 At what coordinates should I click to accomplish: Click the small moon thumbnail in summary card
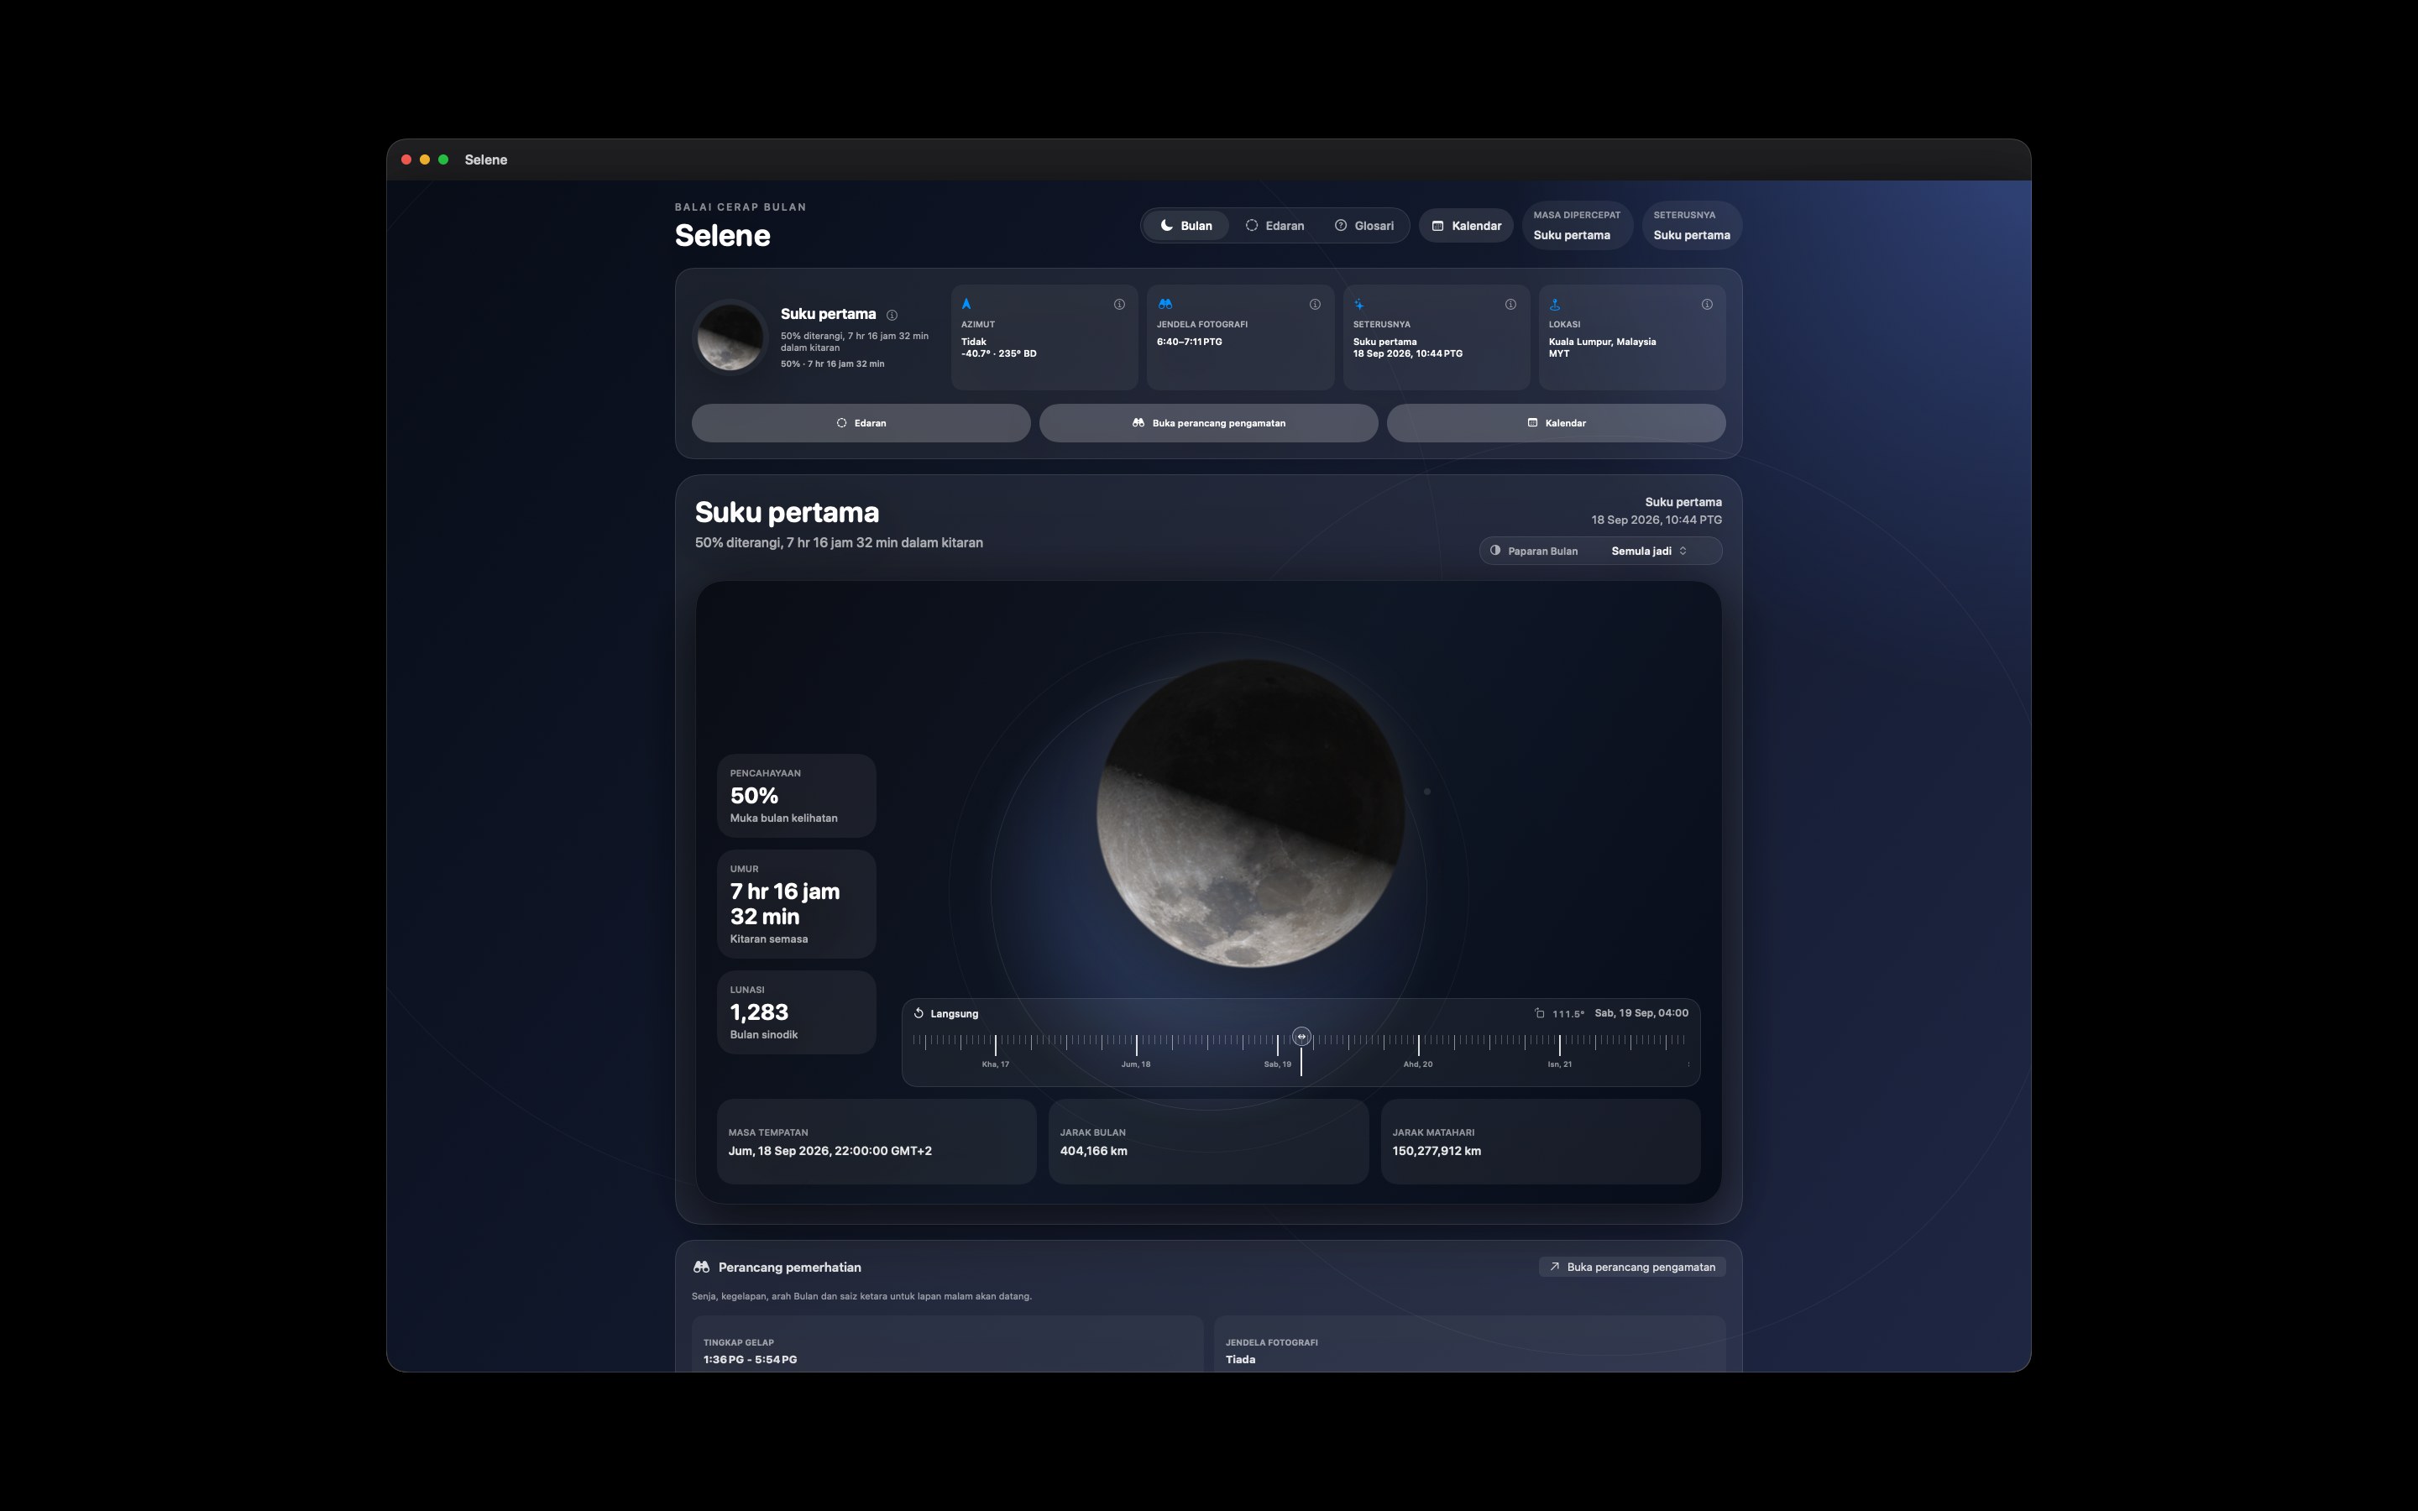[730, 337]
